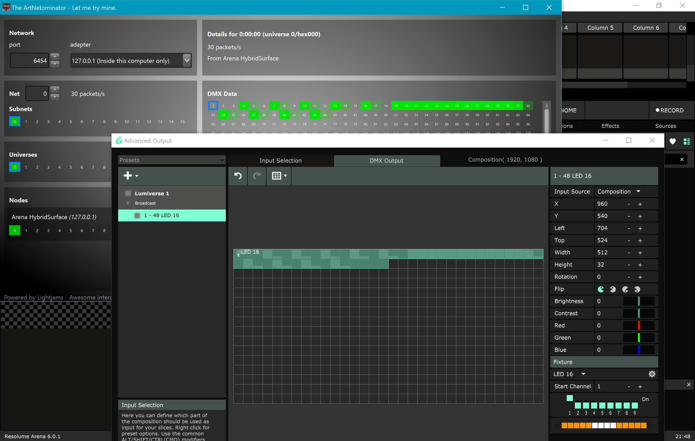
Task: Click the heart favorites icon
Action: pos(672,141)
